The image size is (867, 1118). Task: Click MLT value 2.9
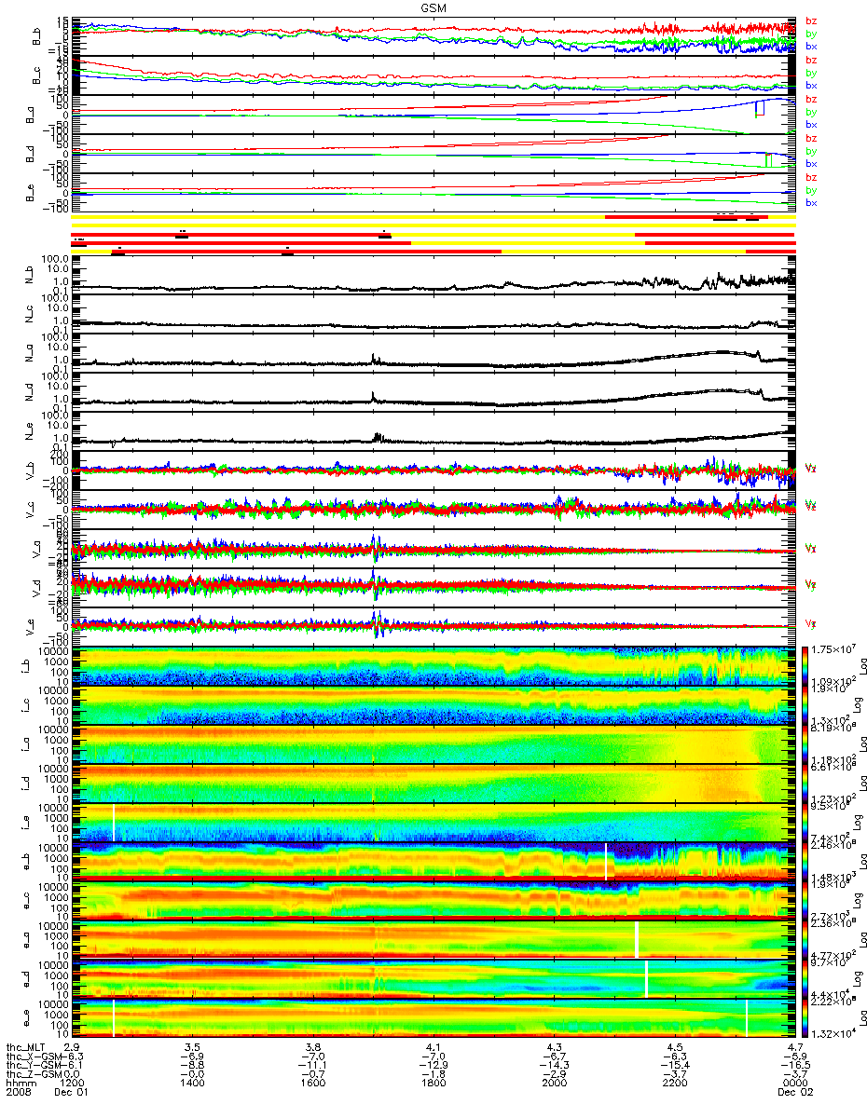click(x=73, y=1047)
